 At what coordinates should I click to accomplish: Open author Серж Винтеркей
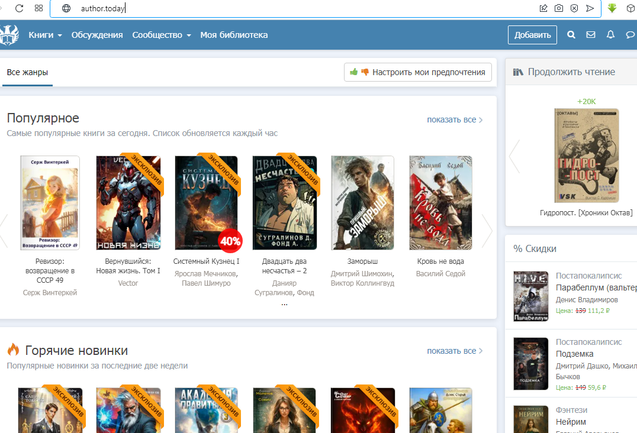(50, 293)
